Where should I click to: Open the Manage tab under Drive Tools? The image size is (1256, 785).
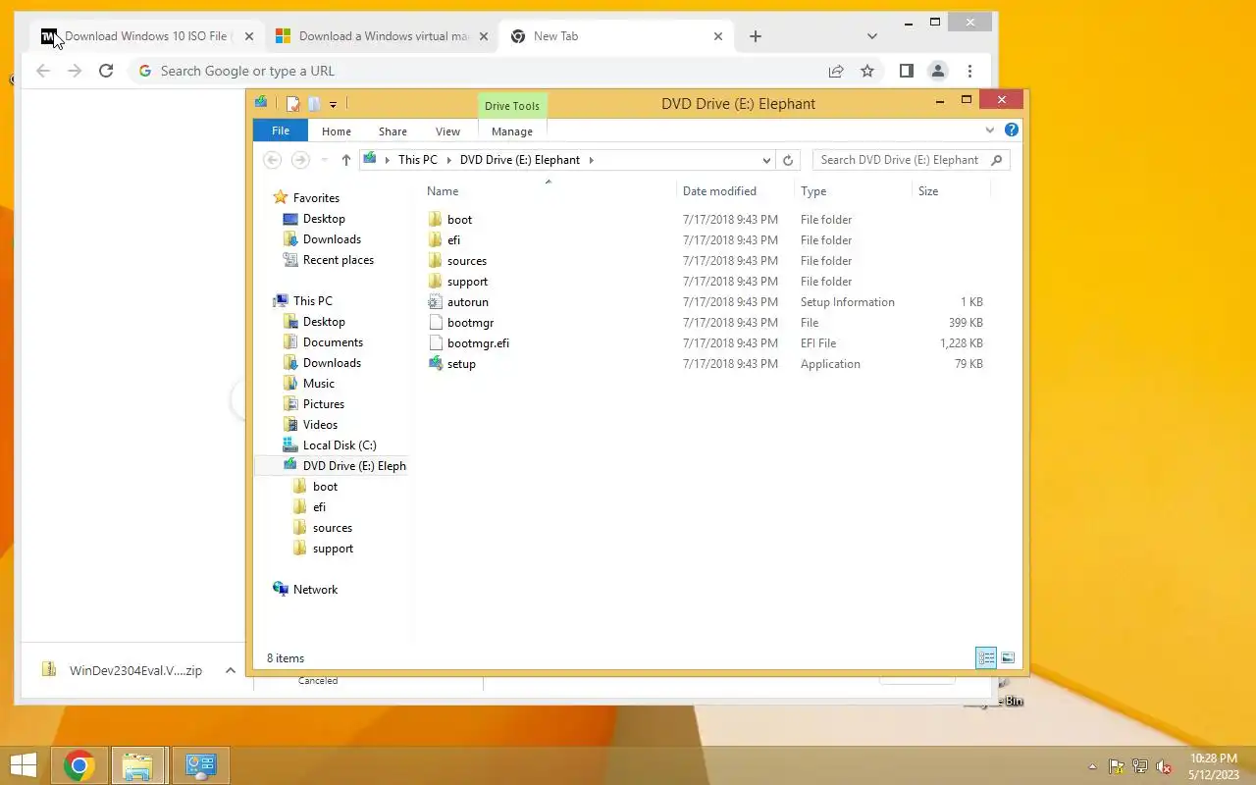(x=512, y=131)
